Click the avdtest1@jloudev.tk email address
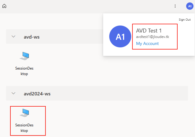 (153, 37)
